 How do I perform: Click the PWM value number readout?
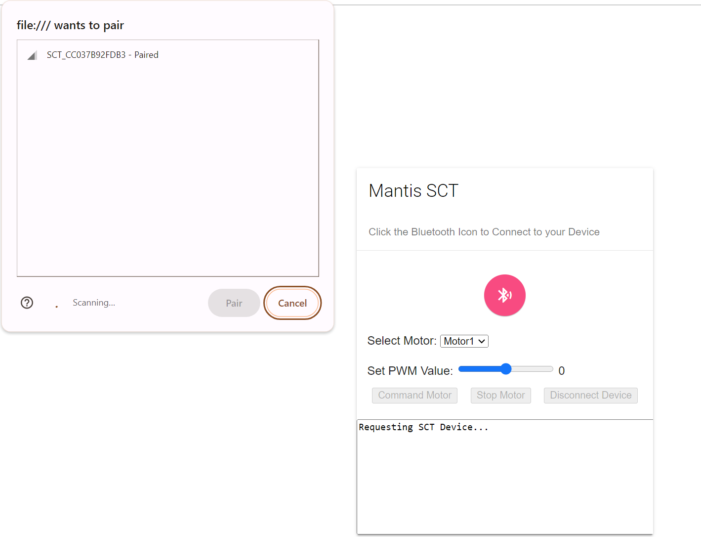(561, 371)
